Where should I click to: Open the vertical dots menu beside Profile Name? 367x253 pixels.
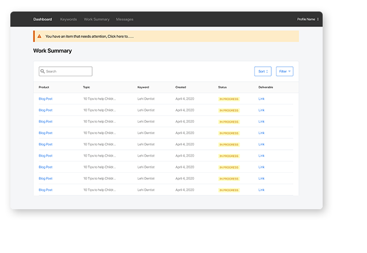pos(317,19)
